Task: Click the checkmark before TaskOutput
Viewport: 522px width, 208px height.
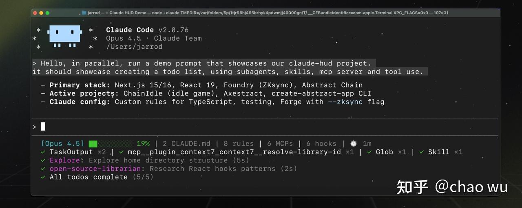Action: (x=43, y=152)
